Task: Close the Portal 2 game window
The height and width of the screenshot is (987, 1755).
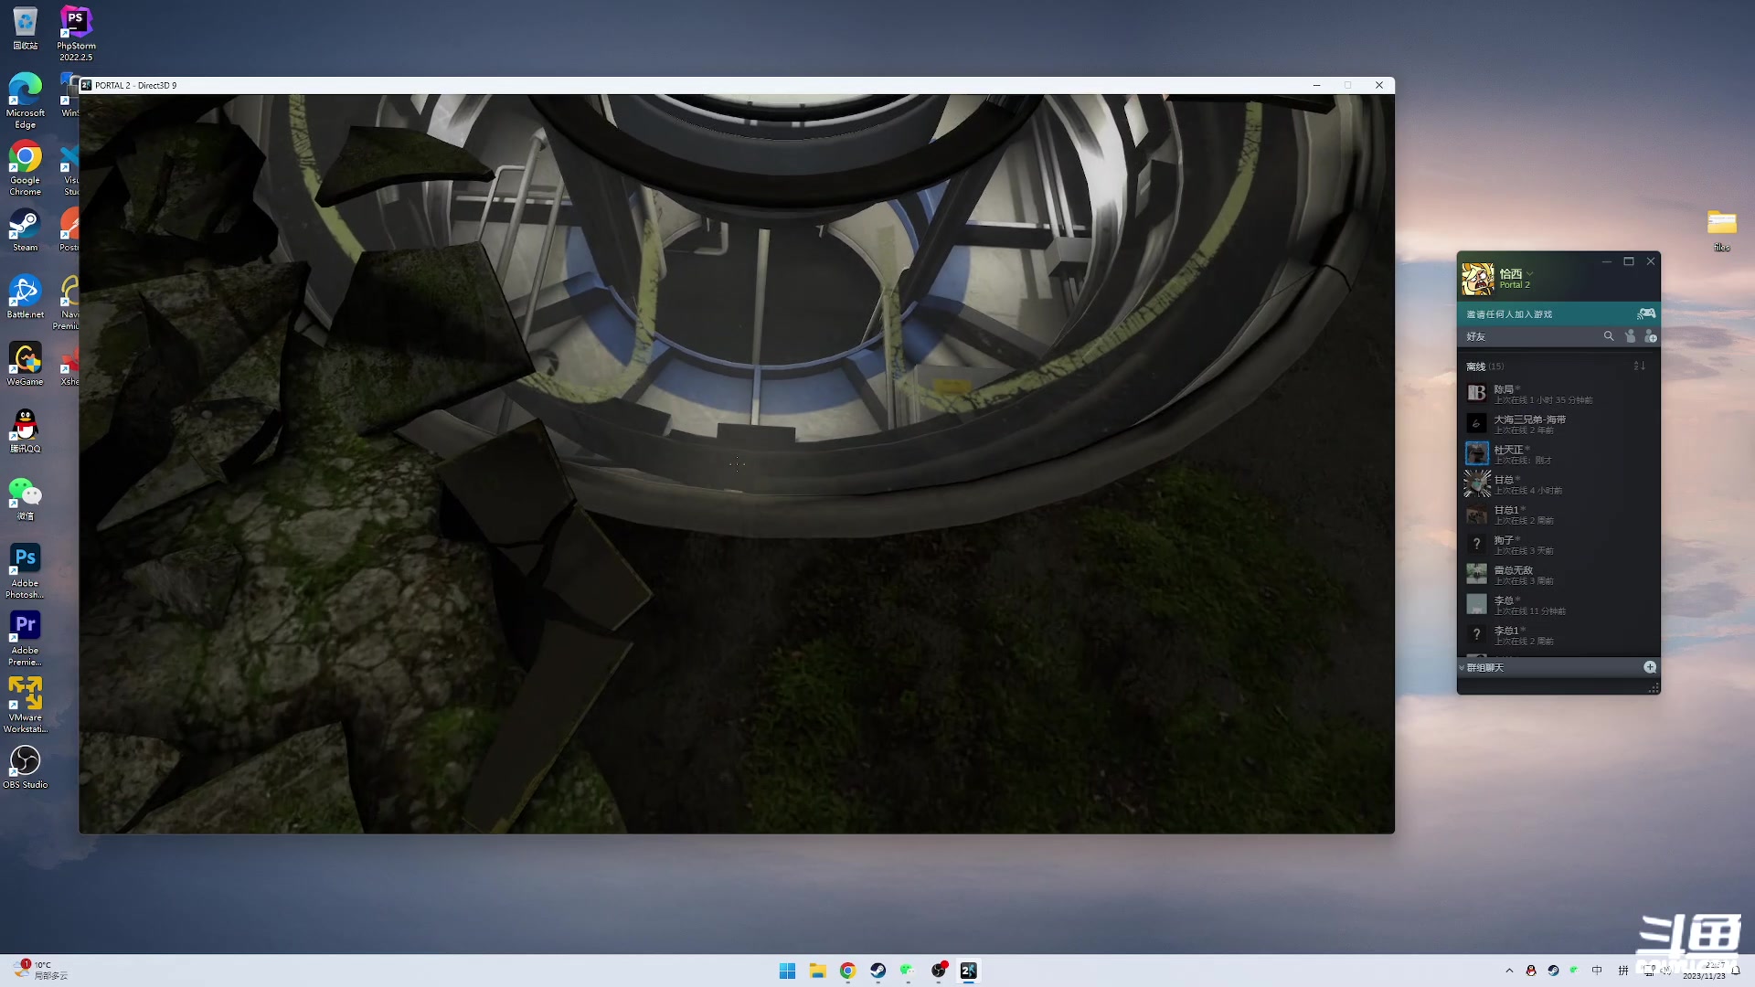Action: point(1379,85)
